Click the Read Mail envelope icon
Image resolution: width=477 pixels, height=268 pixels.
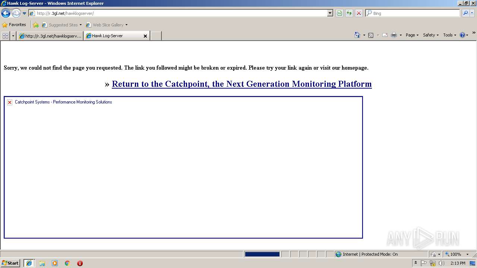pyautogui.click(x=385, y=35)
